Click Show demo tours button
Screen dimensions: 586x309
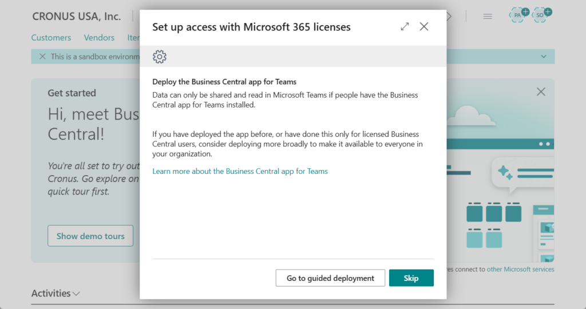[90, 236]
